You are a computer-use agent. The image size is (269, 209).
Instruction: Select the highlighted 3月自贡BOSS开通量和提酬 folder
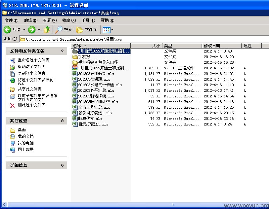[101, 51]
